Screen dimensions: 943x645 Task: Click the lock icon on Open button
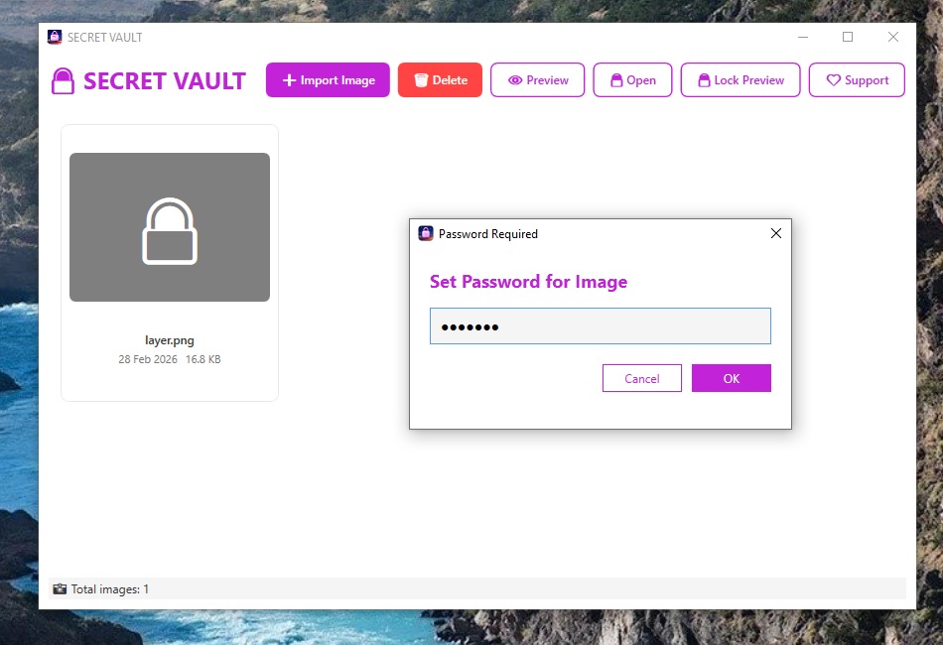coord(616,80)
